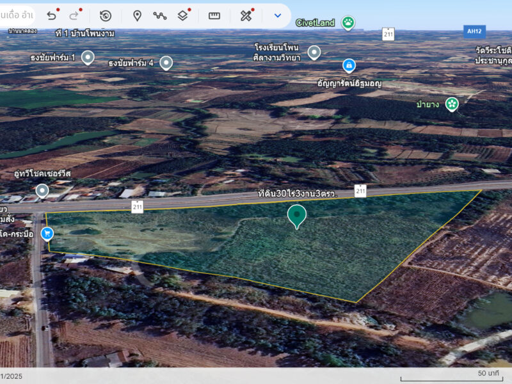
Task: Open the satellite tools icon in toolbar
Action: (x=246, y=16)
